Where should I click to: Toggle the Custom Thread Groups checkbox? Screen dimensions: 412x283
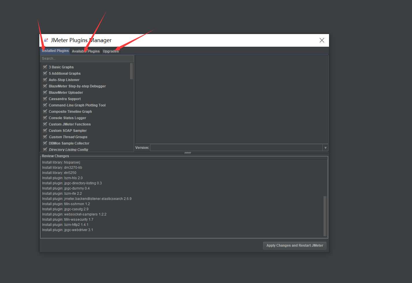pyautogui.click(x=45, y=137)
